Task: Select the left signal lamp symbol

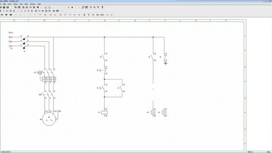Action: 153,112
